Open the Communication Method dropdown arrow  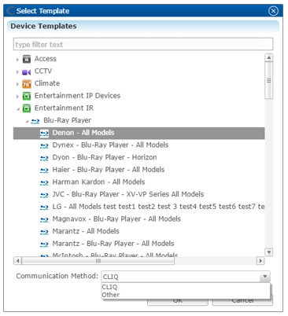(x=265, y=277)
